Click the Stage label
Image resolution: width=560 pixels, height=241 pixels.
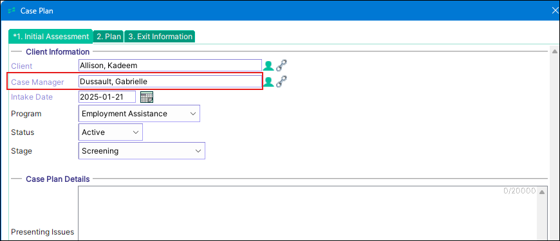tap(21, 151)
